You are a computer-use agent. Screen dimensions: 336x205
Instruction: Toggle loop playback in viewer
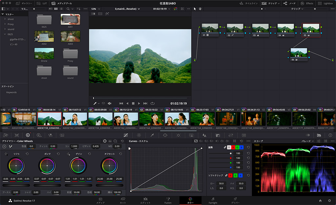coord(153,103)
